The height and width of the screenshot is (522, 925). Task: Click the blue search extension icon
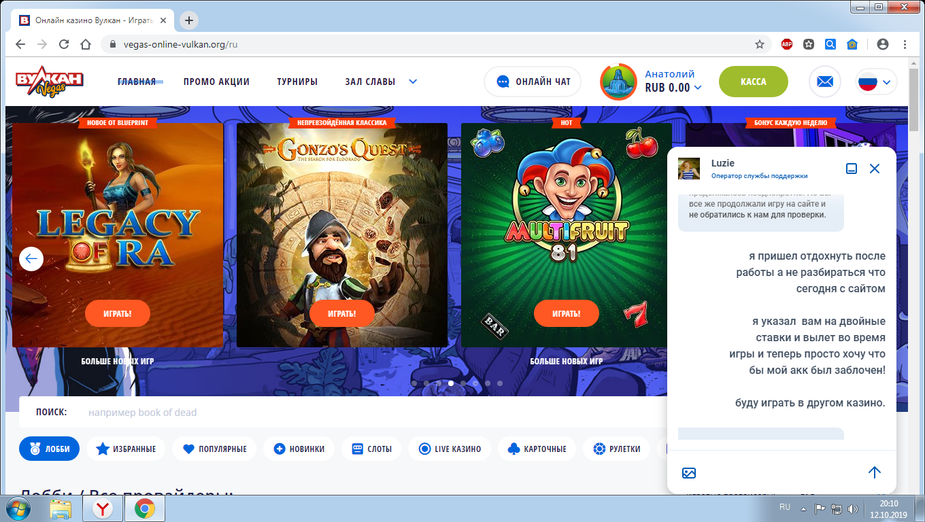click(830, 44)
